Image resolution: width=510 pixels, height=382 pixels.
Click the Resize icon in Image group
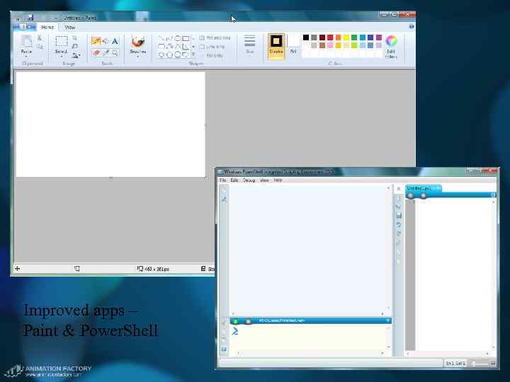[x=75, y=47]
